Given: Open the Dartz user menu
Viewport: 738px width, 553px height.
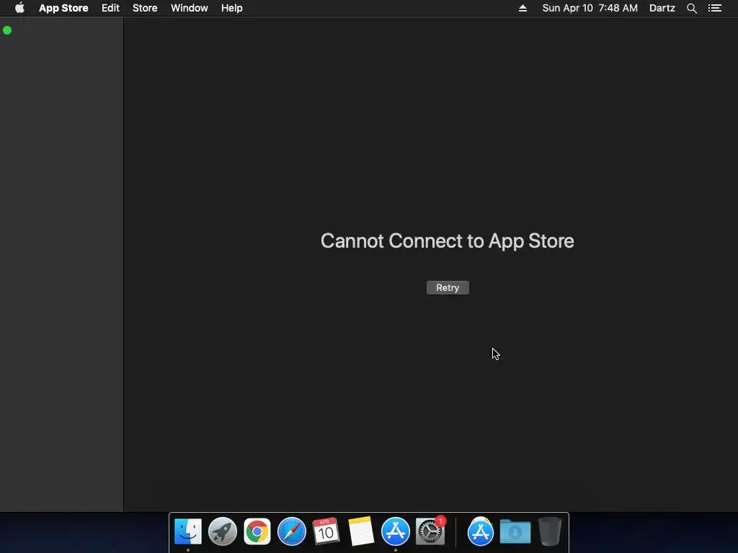Looking at the screenshot, I should click(662, 8).
